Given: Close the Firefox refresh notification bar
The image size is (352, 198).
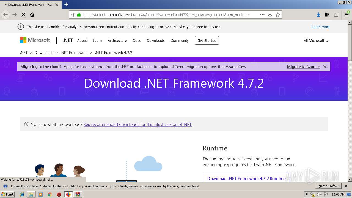Looking at the screenshot, I should [346, 186].
